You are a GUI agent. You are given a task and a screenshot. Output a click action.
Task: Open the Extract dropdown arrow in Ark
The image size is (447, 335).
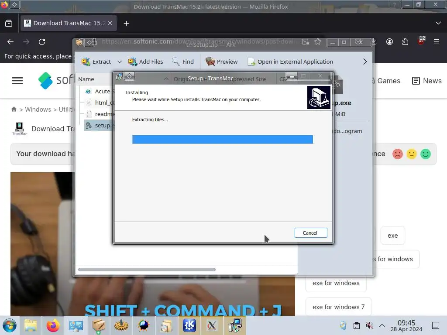[120, 62]
